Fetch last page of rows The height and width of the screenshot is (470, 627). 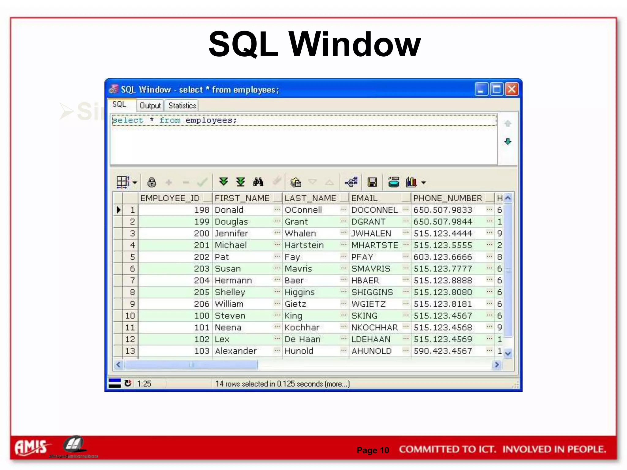coord(241,182)
